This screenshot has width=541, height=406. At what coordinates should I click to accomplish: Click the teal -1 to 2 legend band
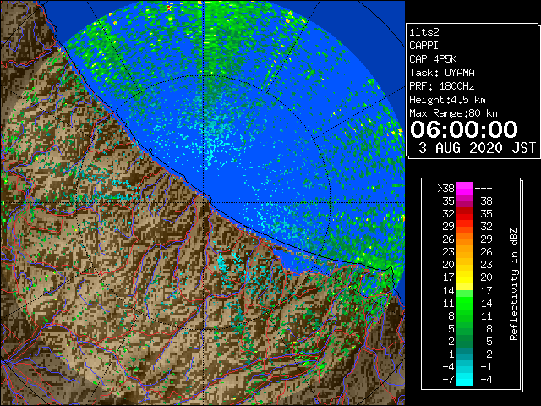465,354
